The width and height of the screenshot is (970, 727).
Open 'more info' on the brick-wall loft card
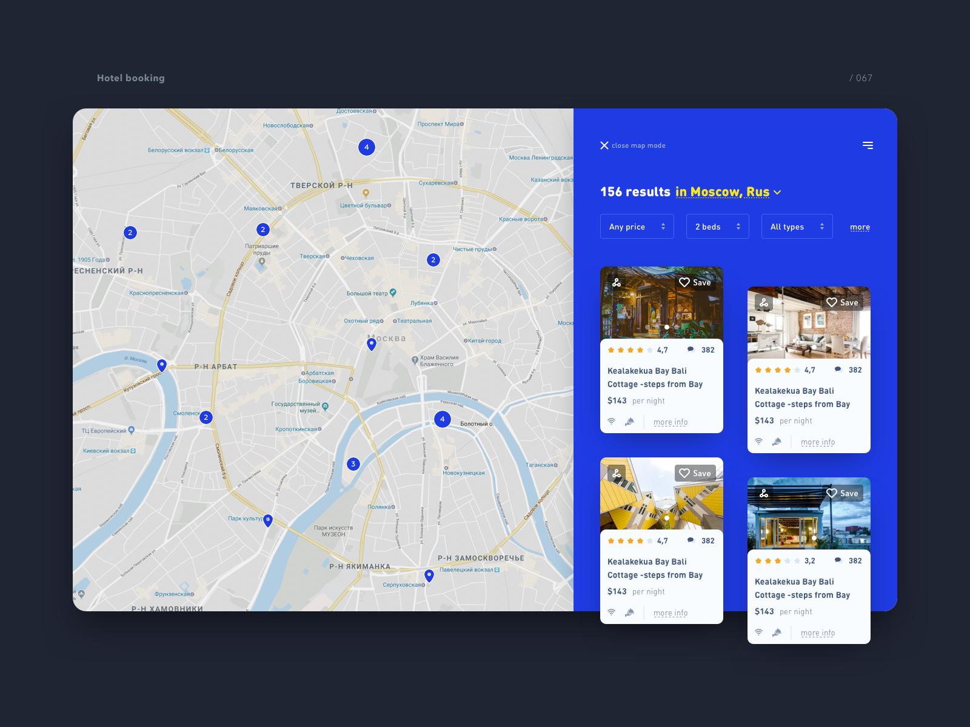coord(818,442)
